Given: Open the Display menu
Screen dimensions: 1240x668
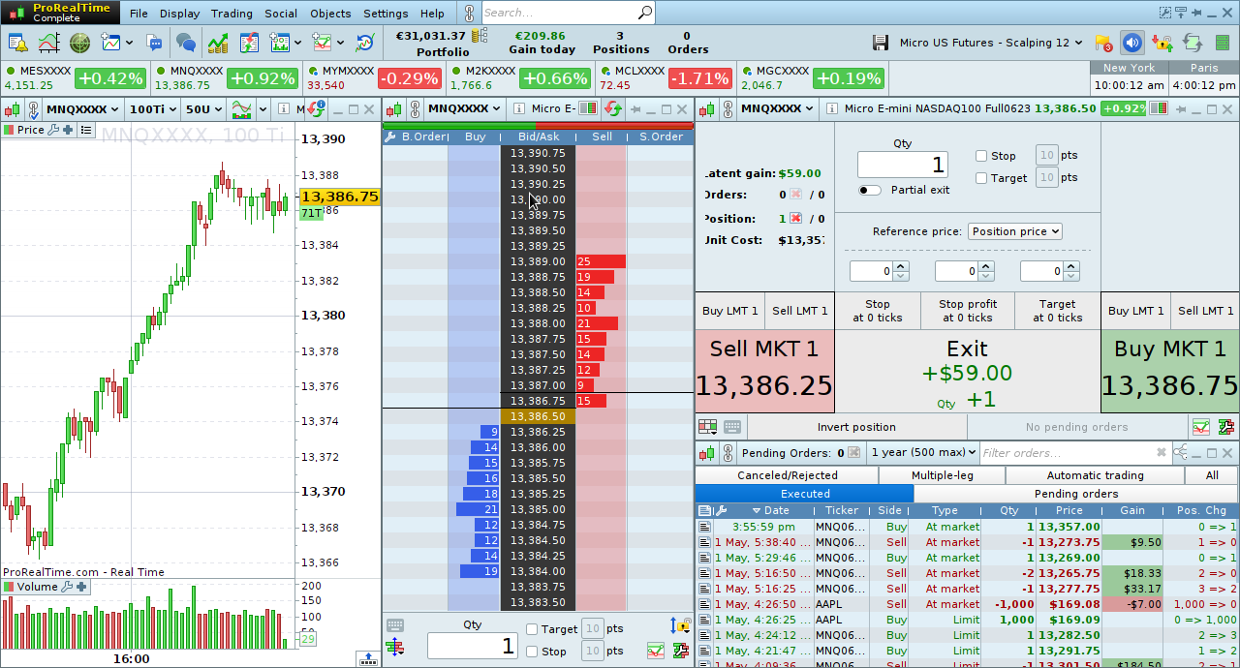Looking at the screenshot, I should (x=179, y=14).
